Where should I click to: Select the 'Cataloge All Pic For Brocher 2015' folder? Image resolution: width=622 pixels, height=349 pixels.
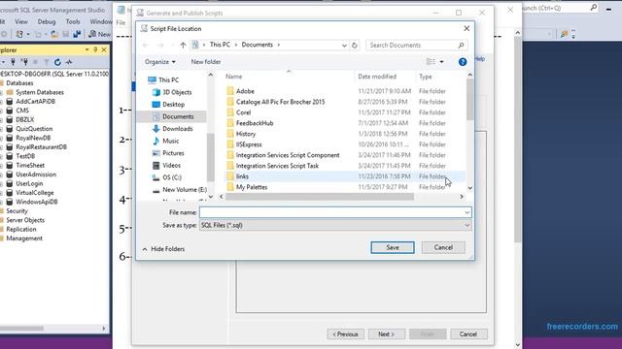coord(281,102)
